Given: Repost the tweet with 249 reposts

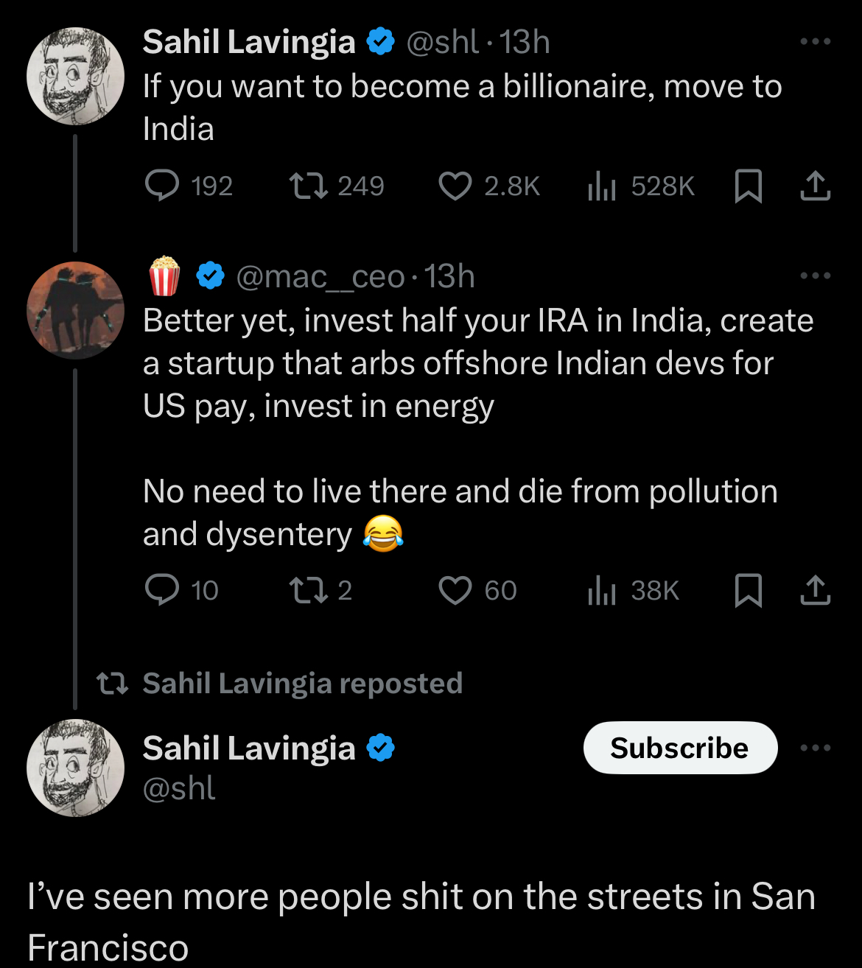Looking at the screenshot, I should pyautogui.click(x=309, y=186).
